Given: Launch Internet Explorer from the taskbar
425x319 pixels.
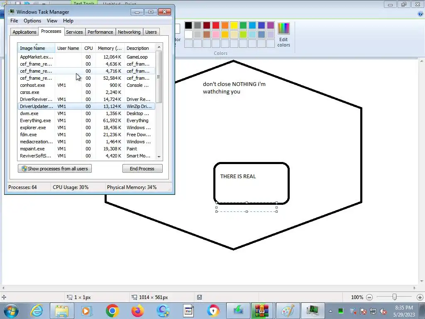Looking at the screenshot, I should click(x=37, y=311).
